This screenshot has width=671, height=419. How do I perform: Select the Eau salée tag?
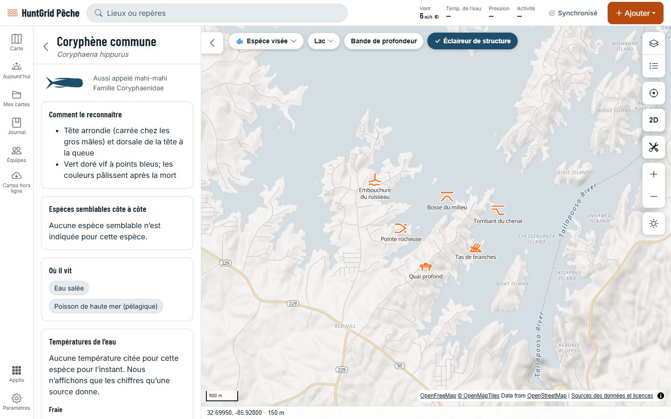click(69, 288)
